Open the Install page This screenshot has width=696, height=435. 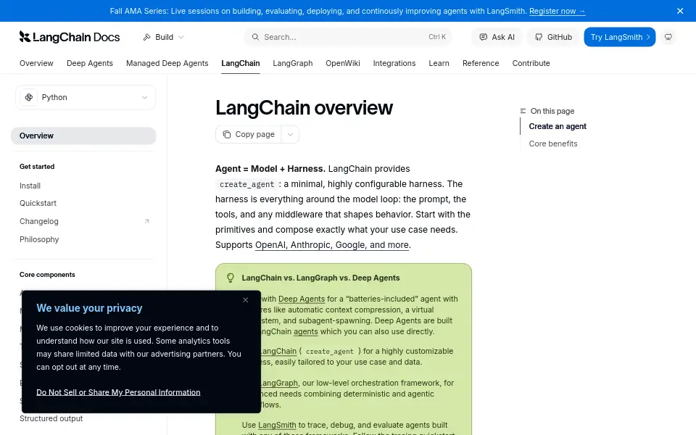pyautogui.click(x=30, y=186)
